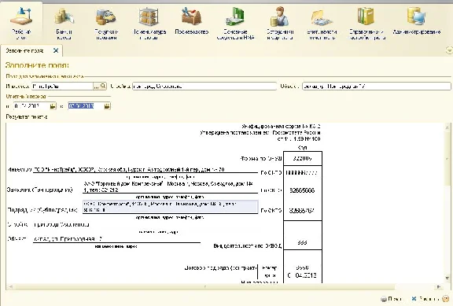Click into the Объект input field
This screenshot has width=453, height=306.
pyautogui.click(x=377, y=86)
